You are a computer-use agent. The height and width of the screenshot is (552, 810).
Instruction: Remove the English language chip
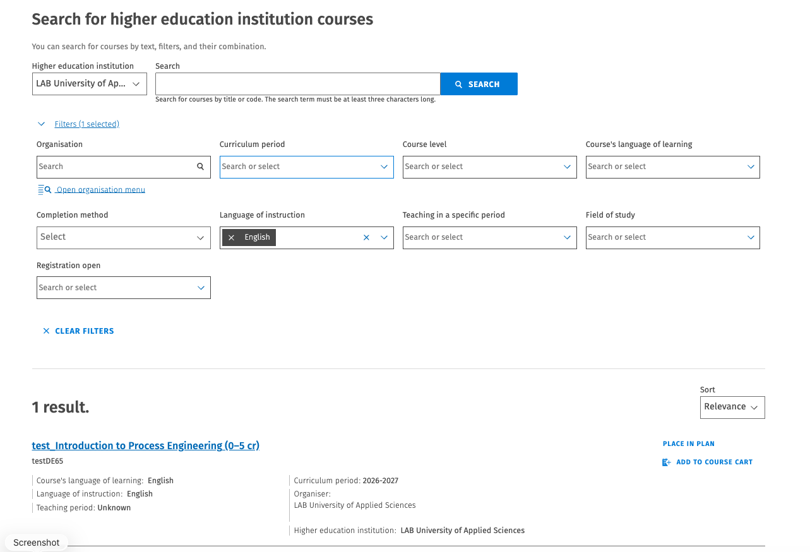pyautogui.click(x=231, y=237)
